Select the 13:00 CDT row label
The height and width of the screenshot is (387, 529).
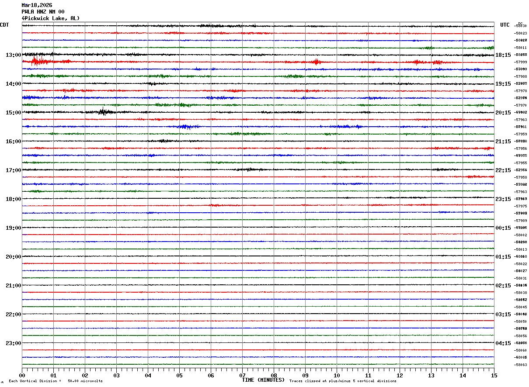[14, 55]
